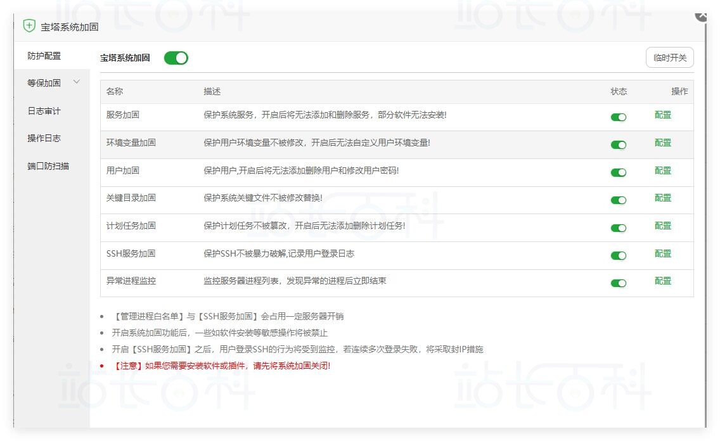Disable the 服务加固 status toggle
Viewport: 720px width, 441px height.
(618, 117)
